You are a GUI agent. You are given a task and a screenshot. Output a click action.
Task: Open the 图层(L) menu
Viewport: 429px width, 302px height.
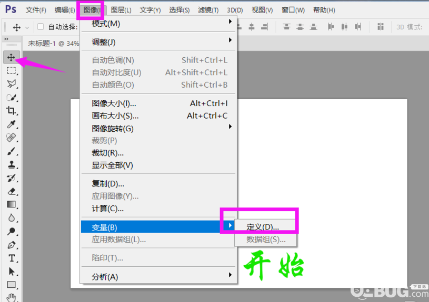tap(121, 10)
